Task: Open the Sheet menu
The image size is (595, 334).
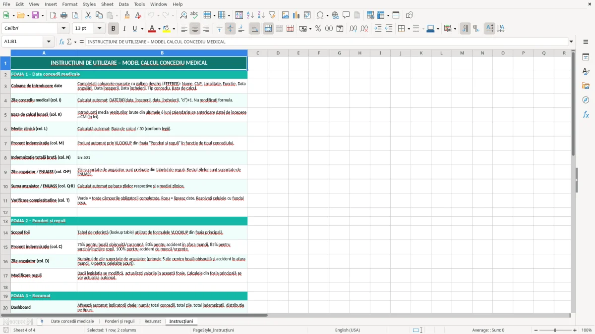Action: click(107, 4)
